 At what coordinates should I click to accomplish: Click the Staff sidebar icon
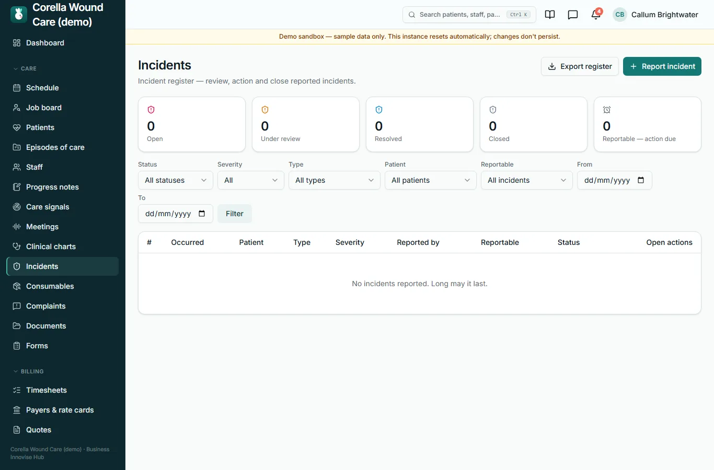pyautogui.click(x=17, y=167)
